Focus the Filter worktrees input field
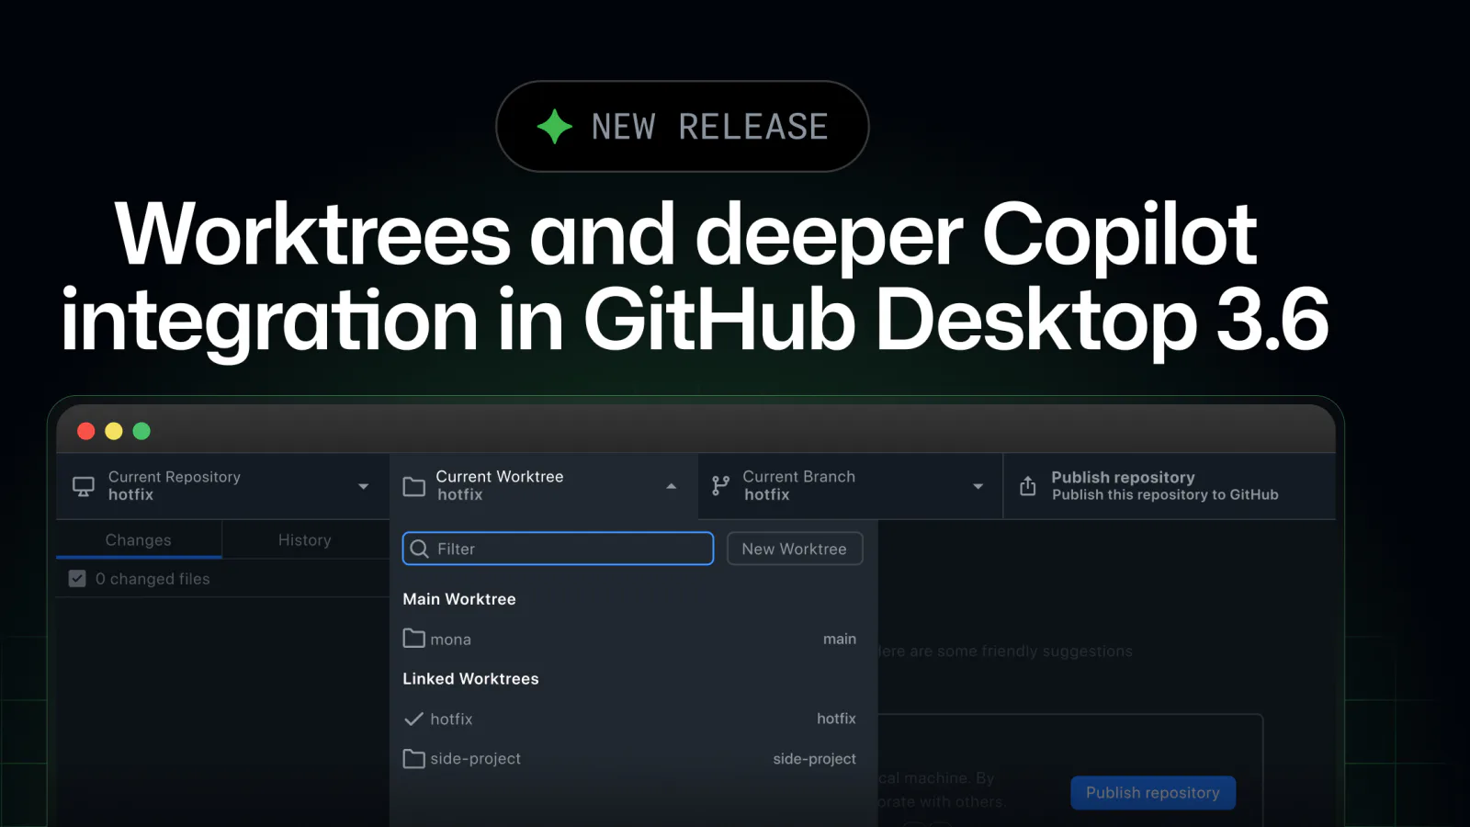The height and width of the screenshot is (827, 1470). point(558,549)
